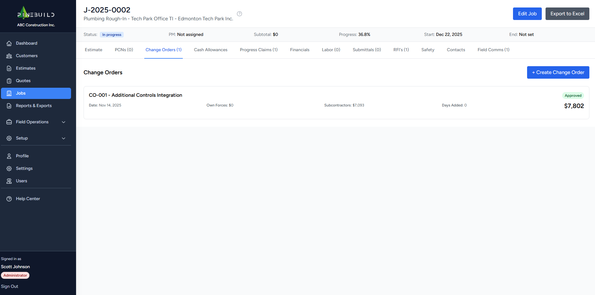Sign out of the account

click(x=10, y=286)
